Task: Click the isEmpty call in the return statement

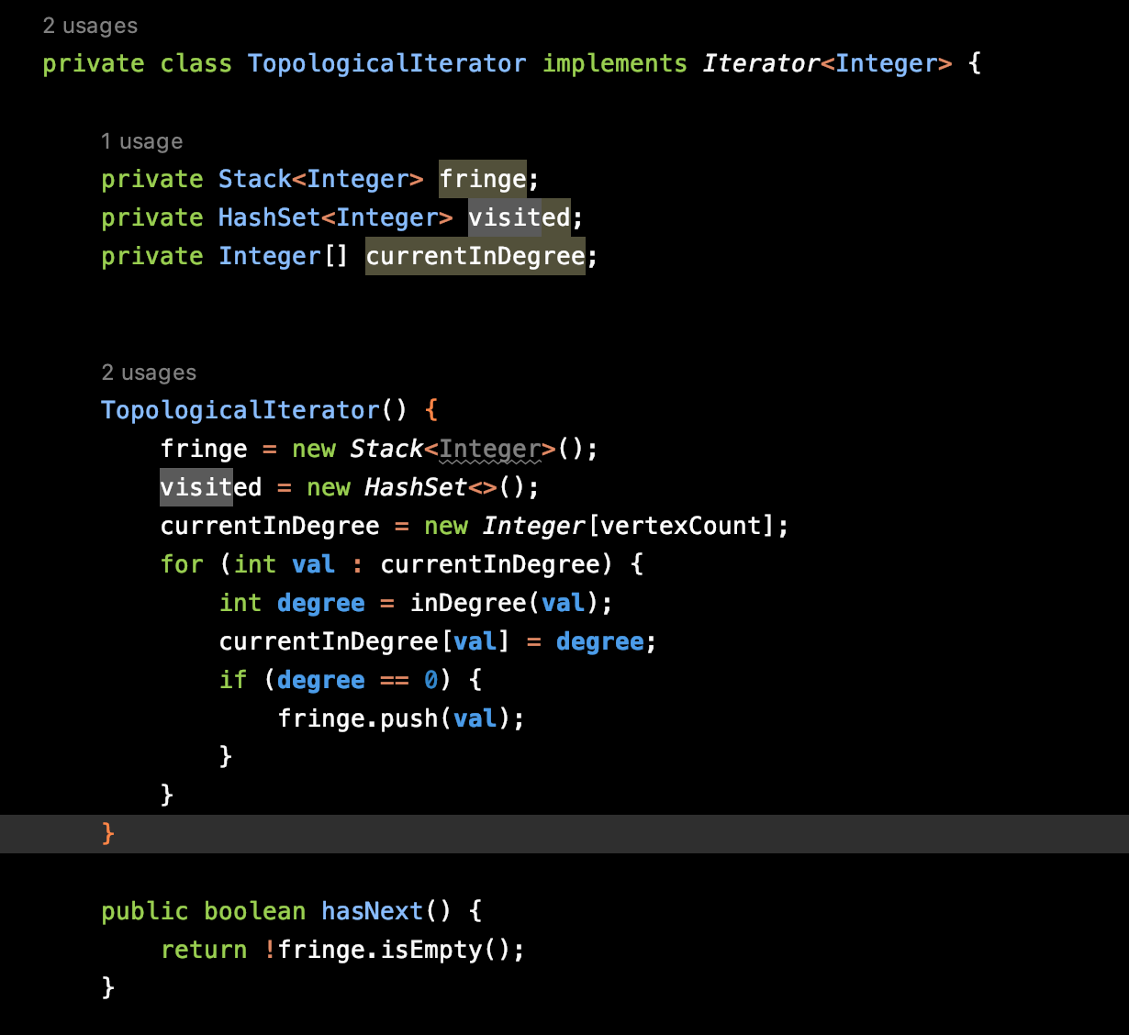Action: (x=431, y=950)
